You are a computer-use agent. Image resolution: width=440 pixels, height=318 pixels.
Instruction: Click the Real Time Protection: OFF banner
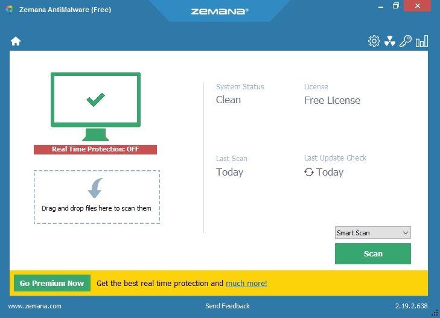pyautogui.click(x=95, y=149)
